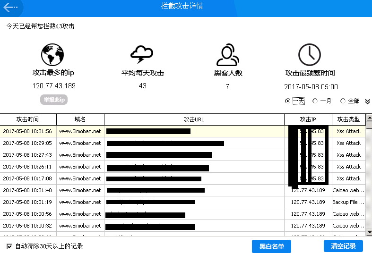The image size is (372, 254).
Task: Select the row timed 2017-05-08 10:00:56
Action: point(182,214)
